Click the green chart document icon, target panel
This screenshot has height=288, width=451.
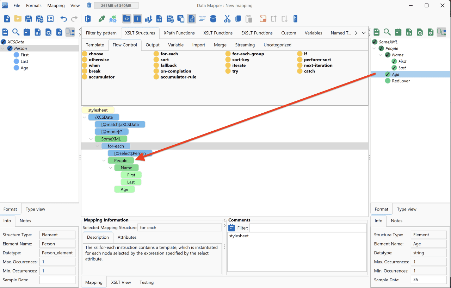click(x=409, y=32)
